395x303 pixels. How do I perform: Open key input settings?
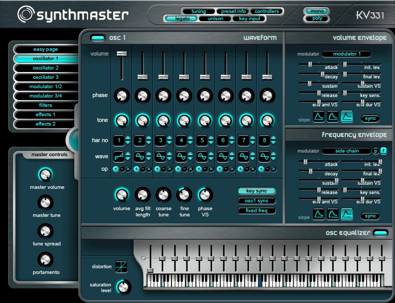click(249, 19)
